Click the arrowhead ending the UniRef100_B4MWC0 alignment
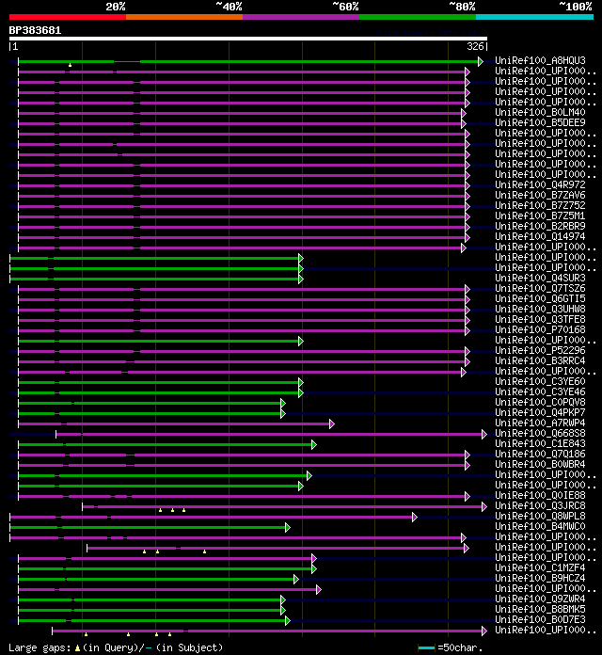 (x=288, y=528)
